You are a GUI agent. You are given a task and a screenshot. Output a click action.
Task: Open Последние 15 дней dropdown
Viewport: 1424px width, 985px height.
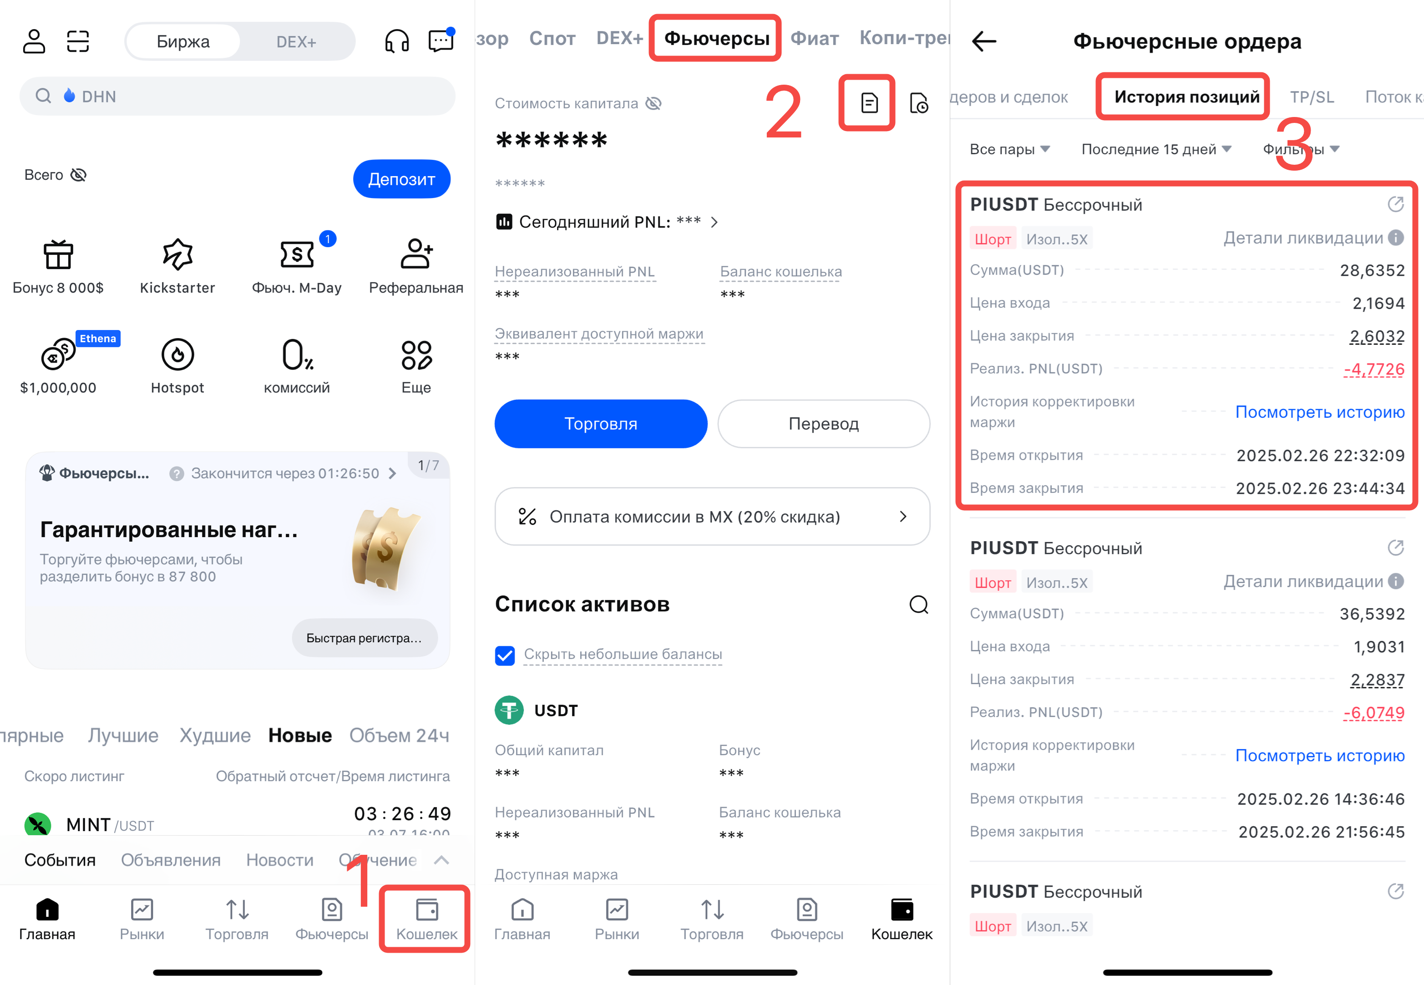point(1156,149)
